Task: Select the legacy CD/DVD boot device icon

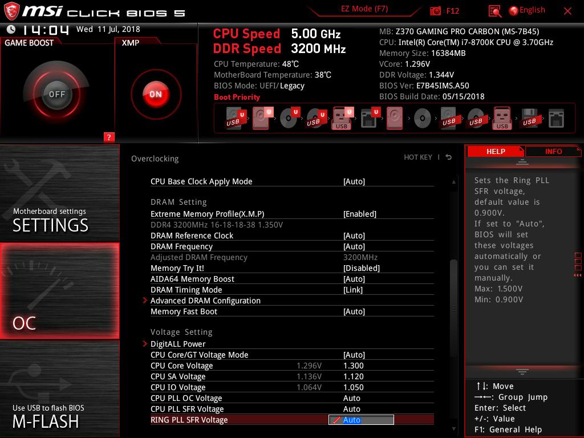Action: pos(422,119)
